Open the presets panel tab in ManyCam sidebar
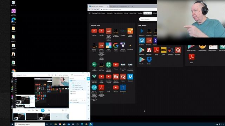The height and width of the screenshot is (126, 225). (88, 79)
